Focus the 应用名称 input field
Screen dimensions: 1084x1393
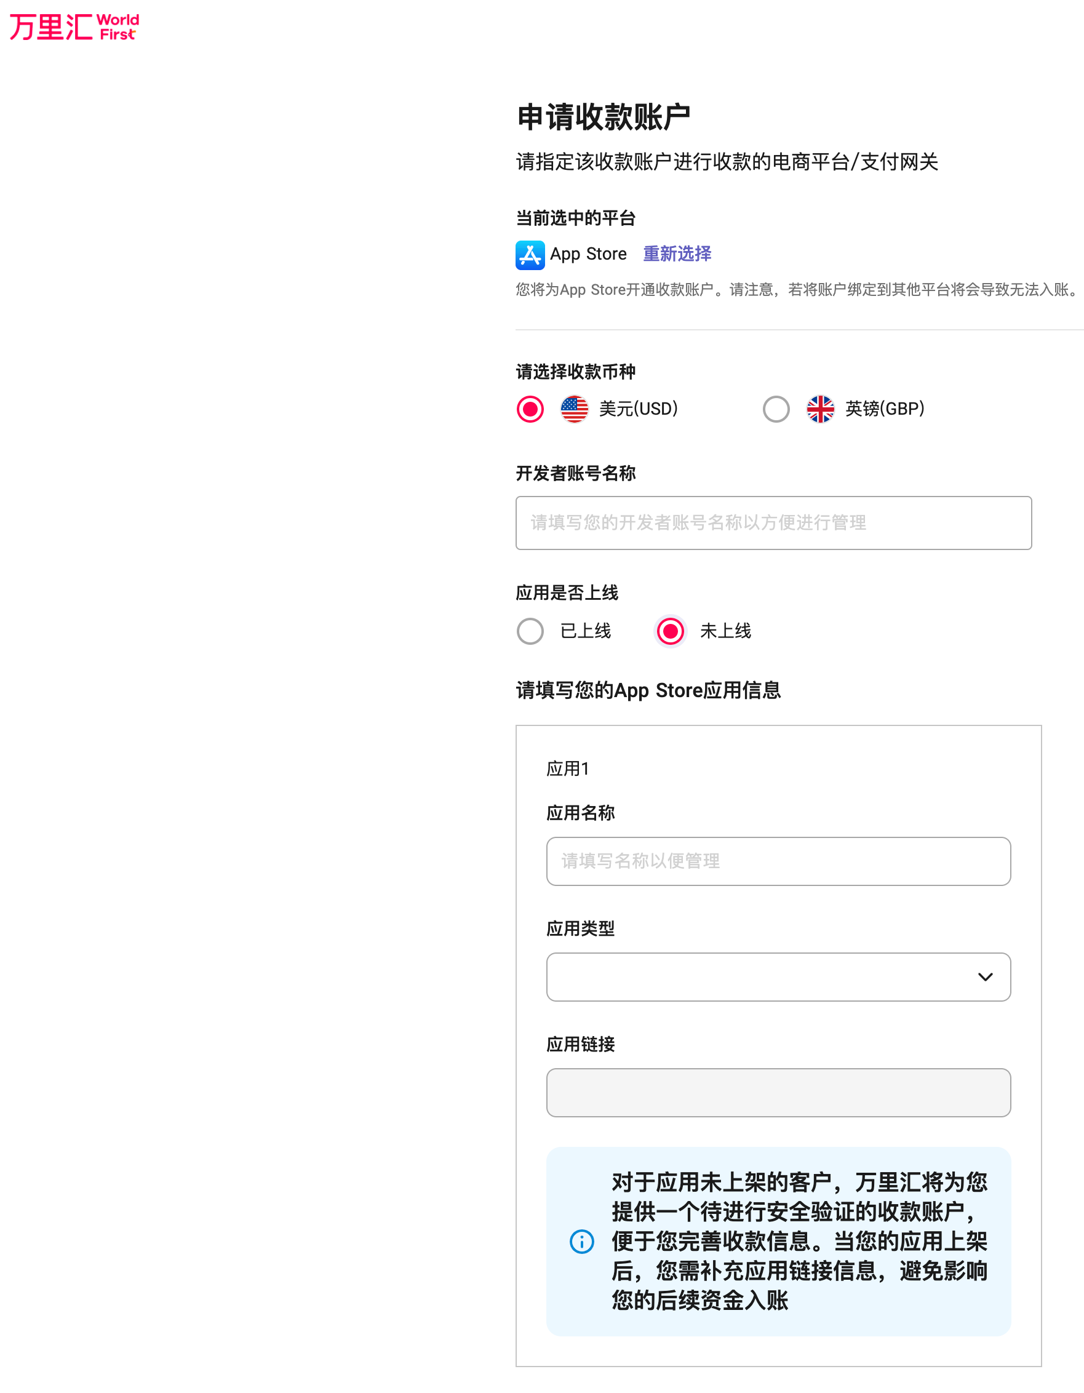[x=778, y=860]
